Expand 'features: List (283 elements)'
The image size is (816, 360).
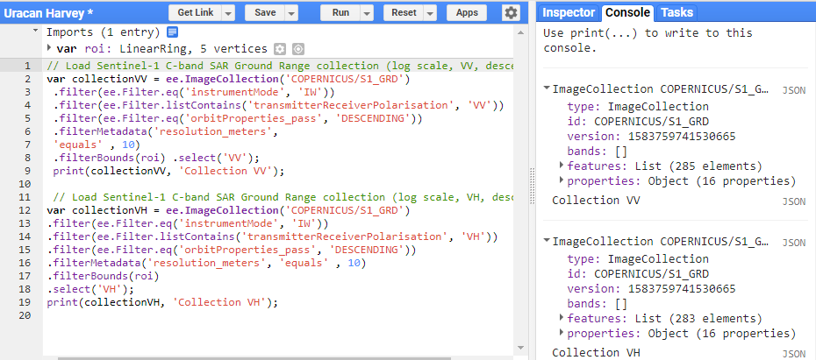[x=562, y=317]
